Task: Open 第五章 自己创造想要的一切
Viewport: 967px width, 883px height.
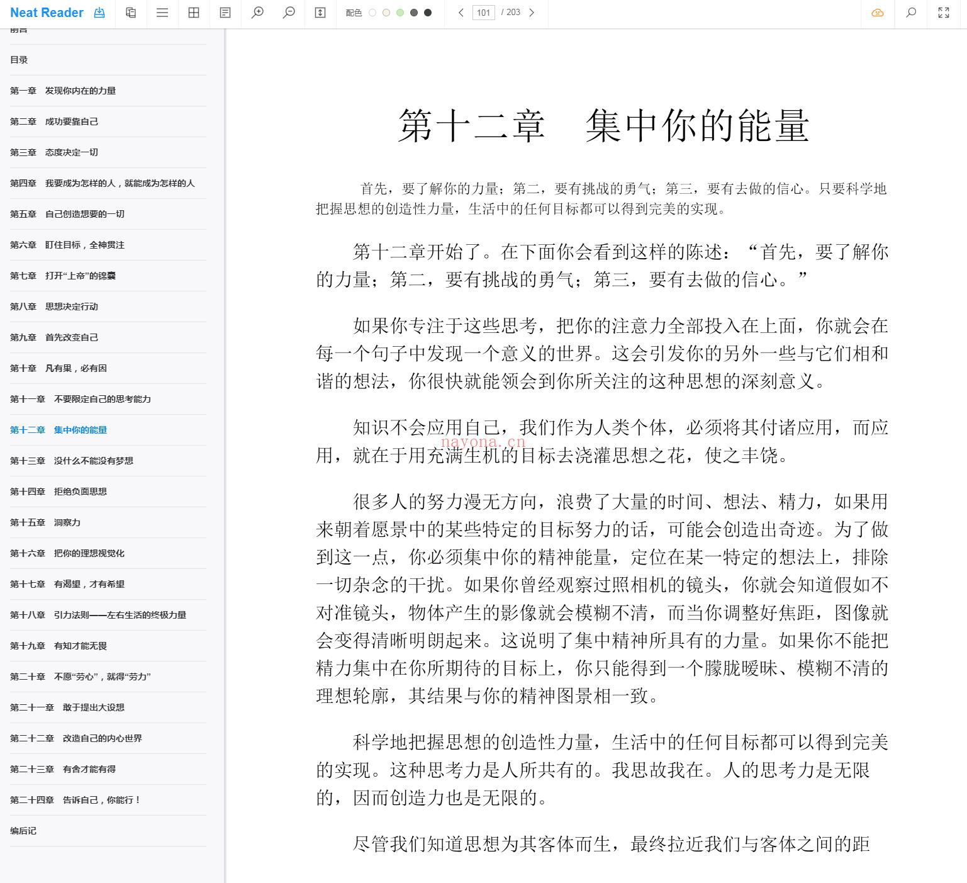Action: point(108,214)
